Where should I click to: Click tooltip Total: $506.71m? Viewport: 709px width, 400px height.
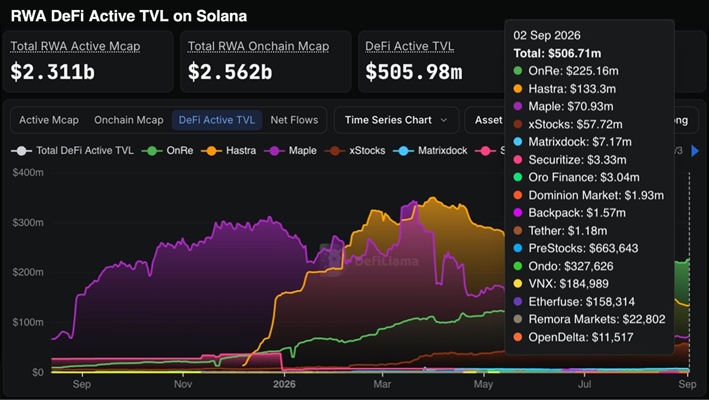pos(557,53)
